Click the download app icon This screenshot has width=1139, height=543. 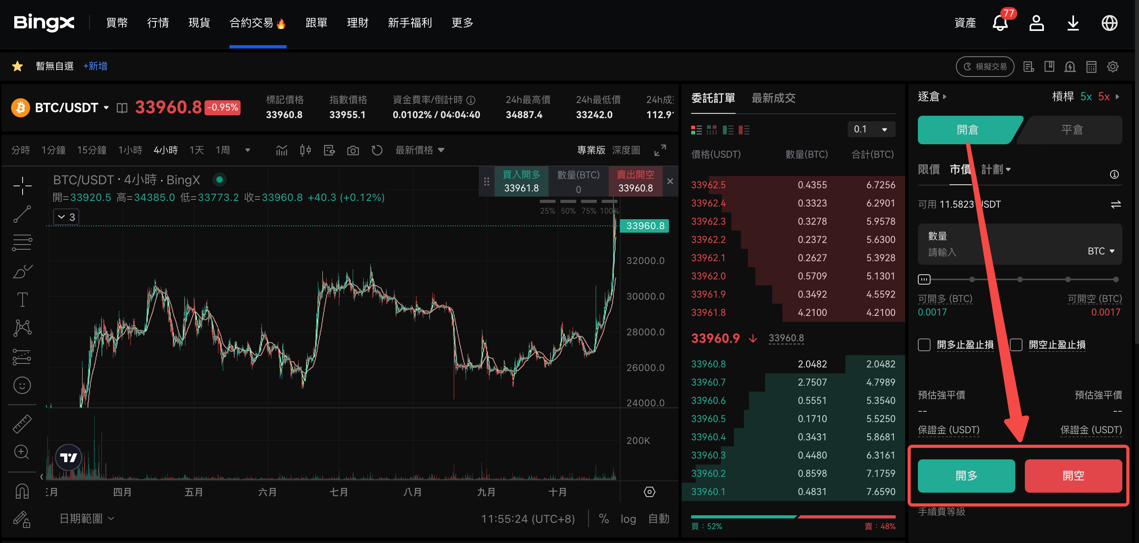1073,23
